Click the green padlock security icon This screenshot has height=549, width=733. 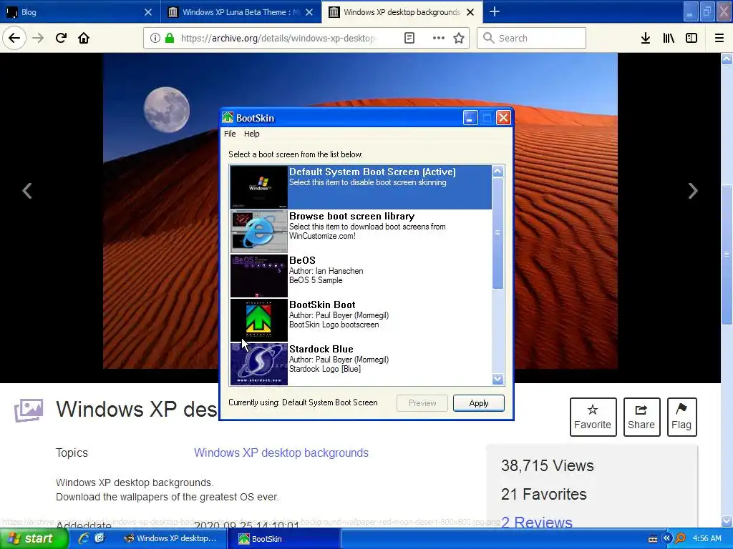[170, 38]
